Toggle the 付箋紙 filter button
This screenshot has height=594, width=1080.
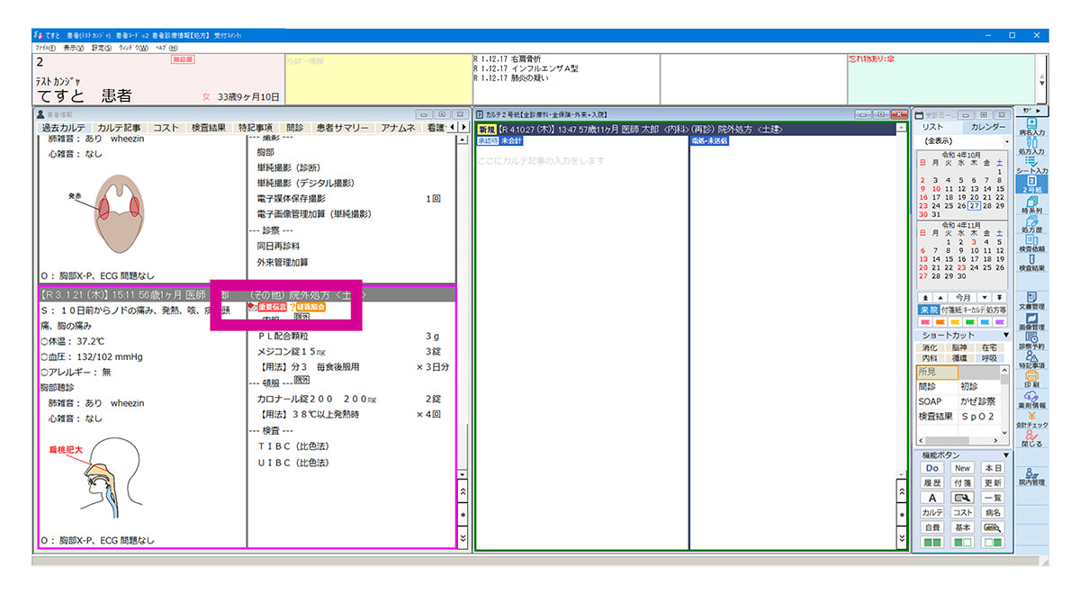coord(950,310)
